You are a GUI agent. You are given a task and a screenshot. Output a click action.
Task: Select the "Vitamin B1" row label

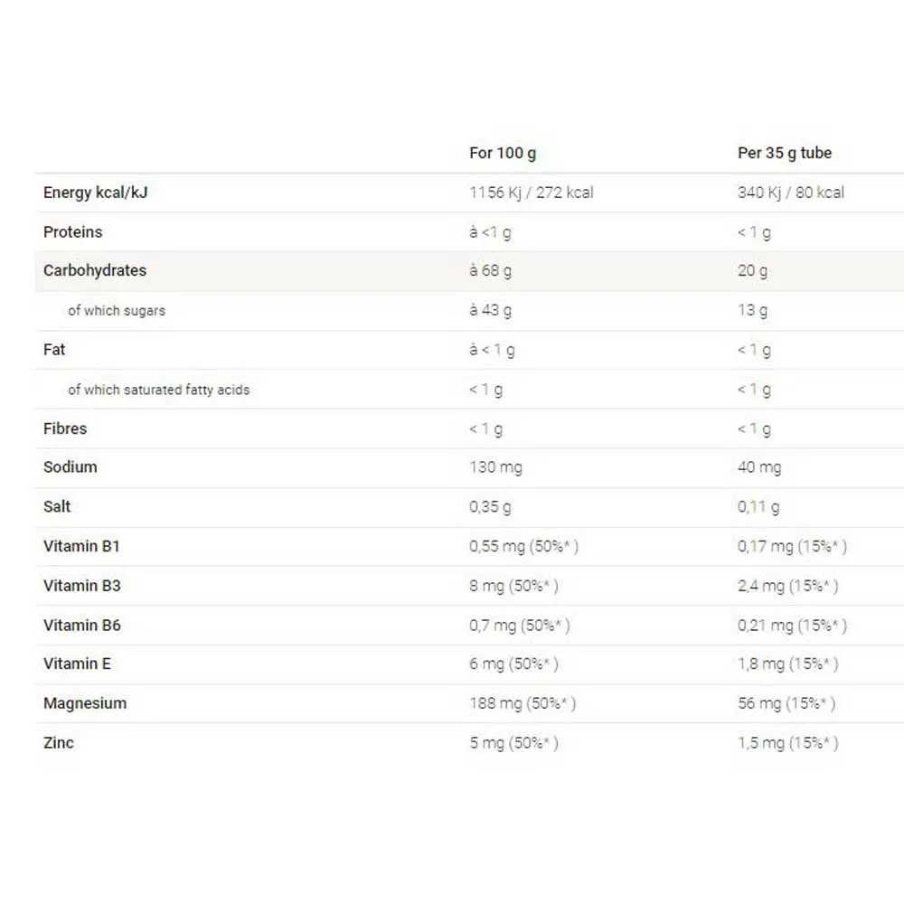81,546
